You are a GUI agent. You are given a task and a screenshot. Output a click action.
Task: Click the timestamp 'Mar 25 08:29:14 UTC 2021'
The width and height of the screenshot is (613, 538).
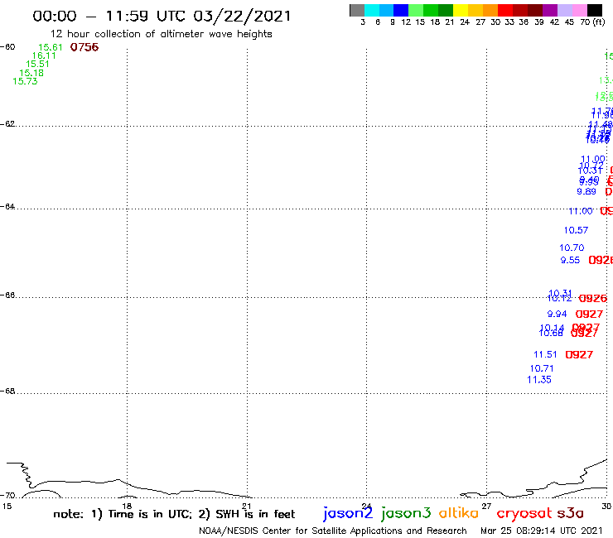pos(542,531)
